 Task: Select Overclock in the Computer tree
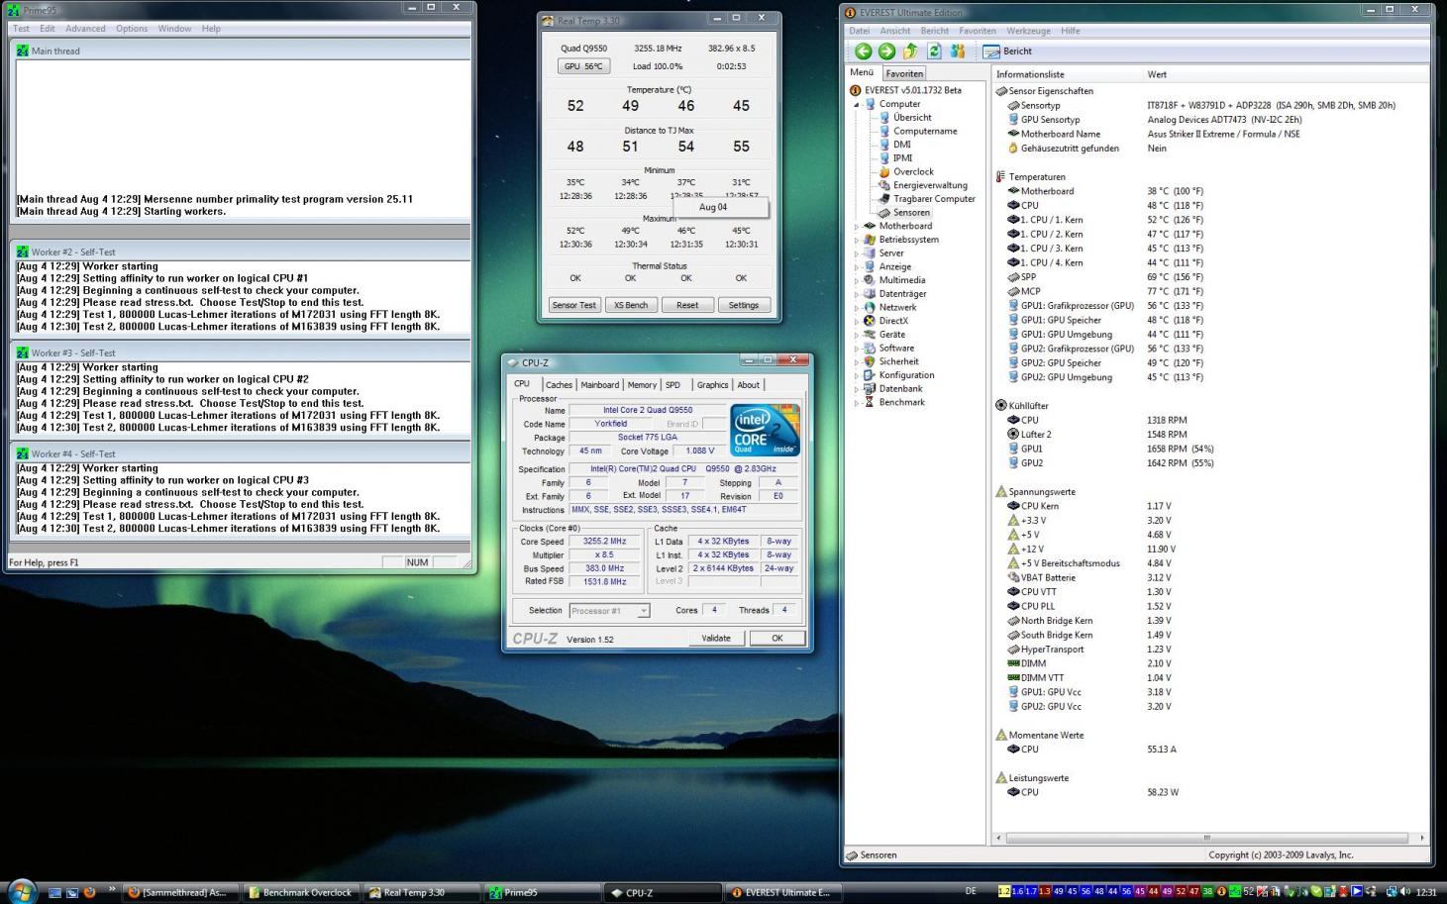pyautogui.click(x=912, y=171)
